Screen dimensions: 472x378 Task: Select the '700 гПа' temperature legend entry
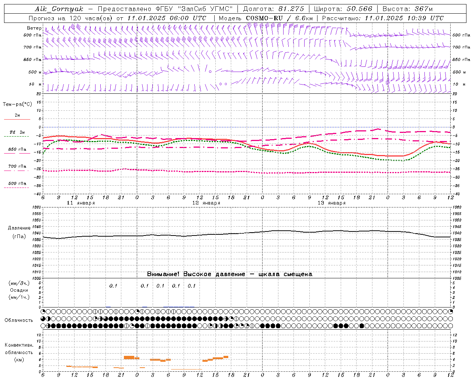(x=17, y=166)
